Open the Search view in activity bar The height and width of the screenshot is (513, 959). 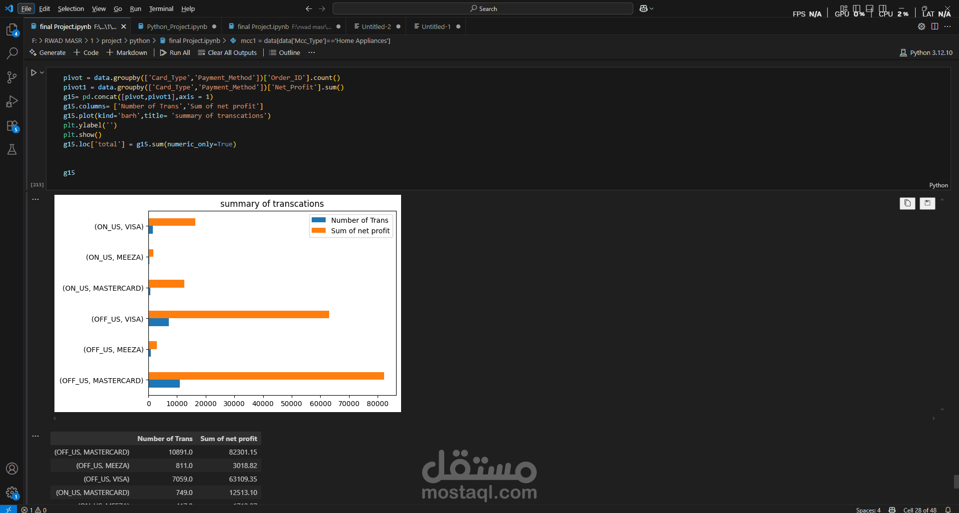[x=12, y=53]
